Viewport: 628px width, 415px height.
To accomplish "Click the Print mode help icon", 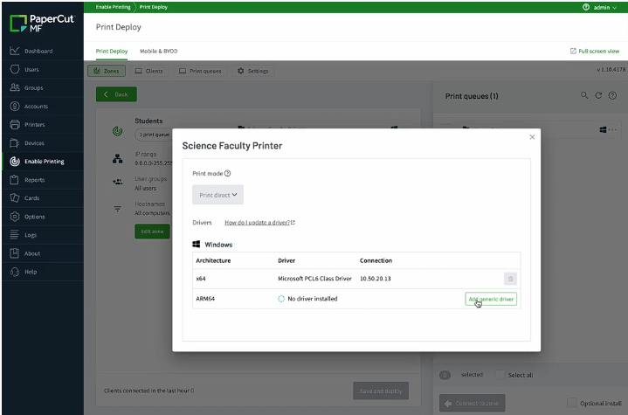I will [227, 174].
